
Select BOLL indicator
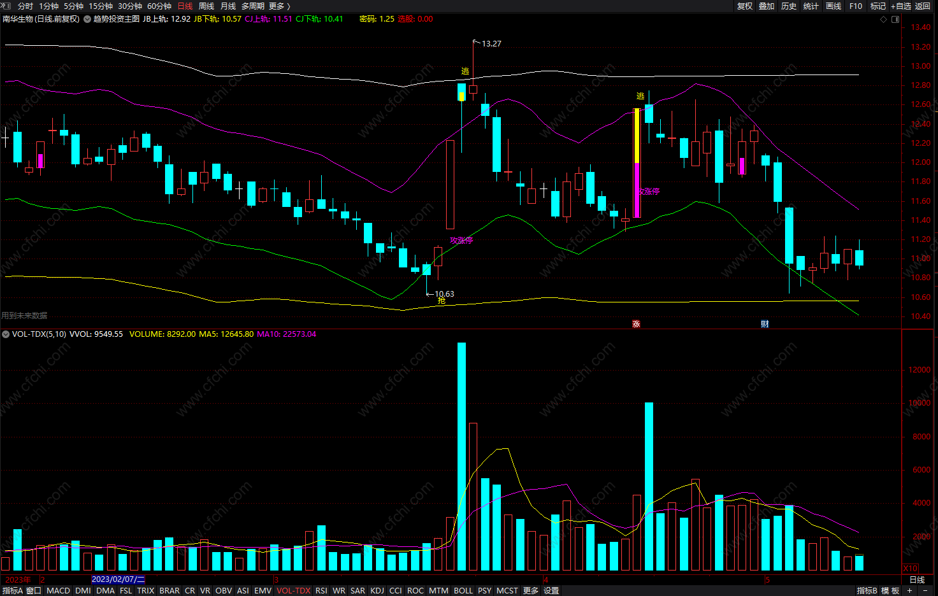point(463,591)
